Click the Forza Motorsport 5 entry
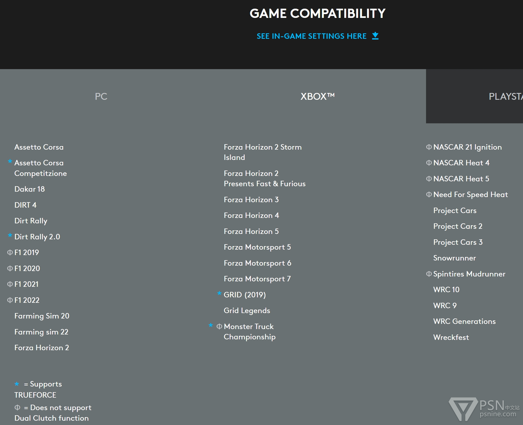The image size is (523, 425). click(x=257, y=247)
